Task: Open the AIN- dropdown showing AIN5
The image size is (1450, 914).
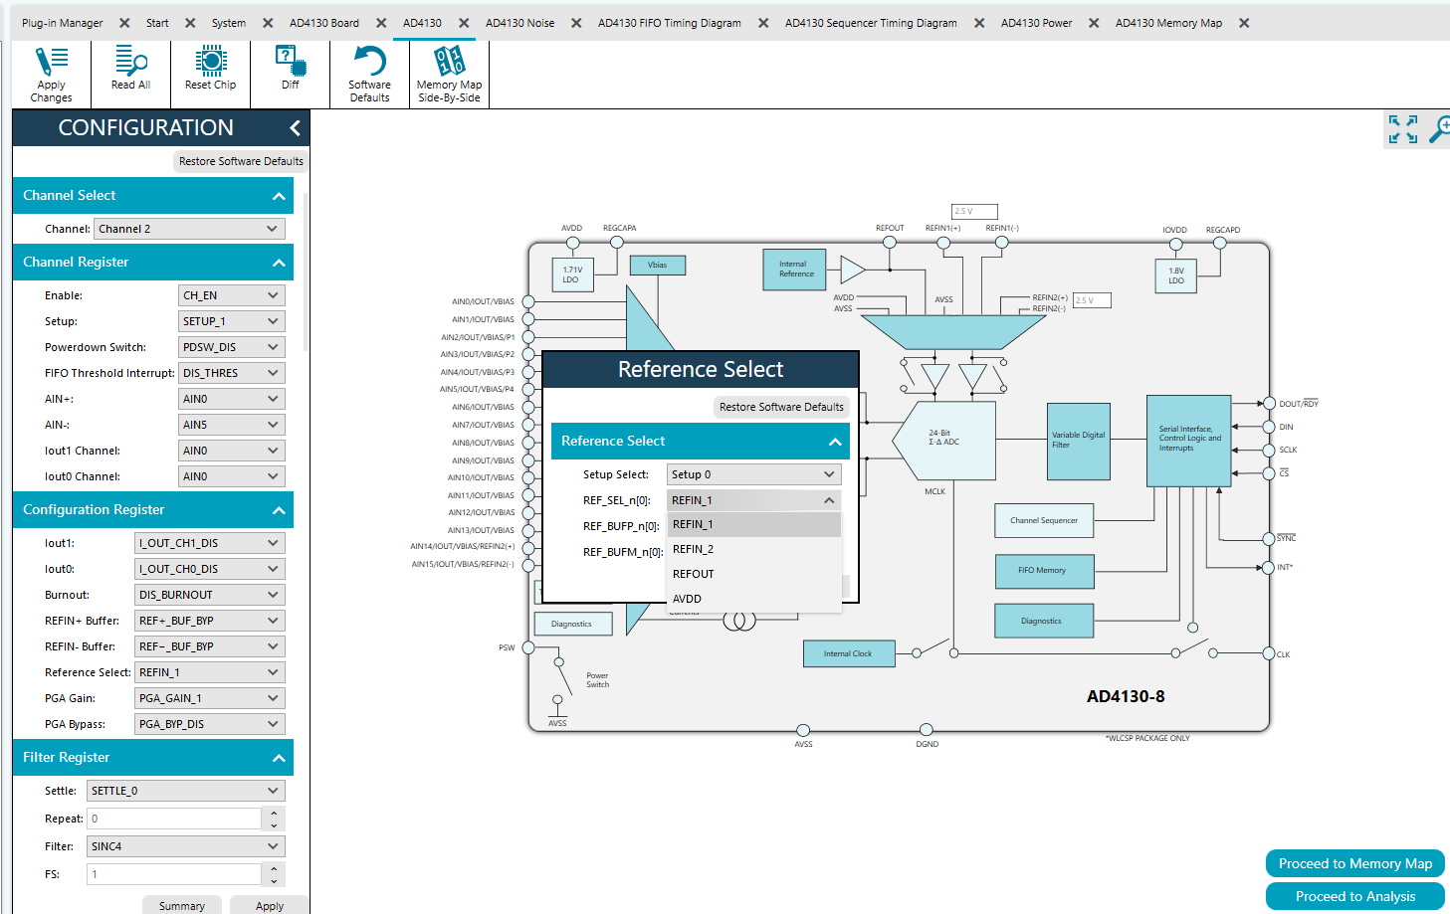Action: click(x=232, y=425)
